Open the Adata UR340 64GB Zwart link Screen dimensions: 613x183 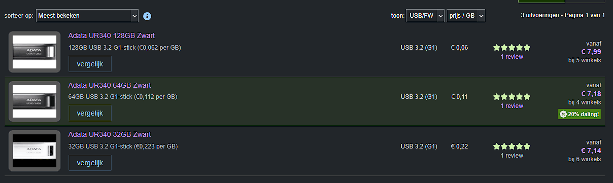(110, 85)
